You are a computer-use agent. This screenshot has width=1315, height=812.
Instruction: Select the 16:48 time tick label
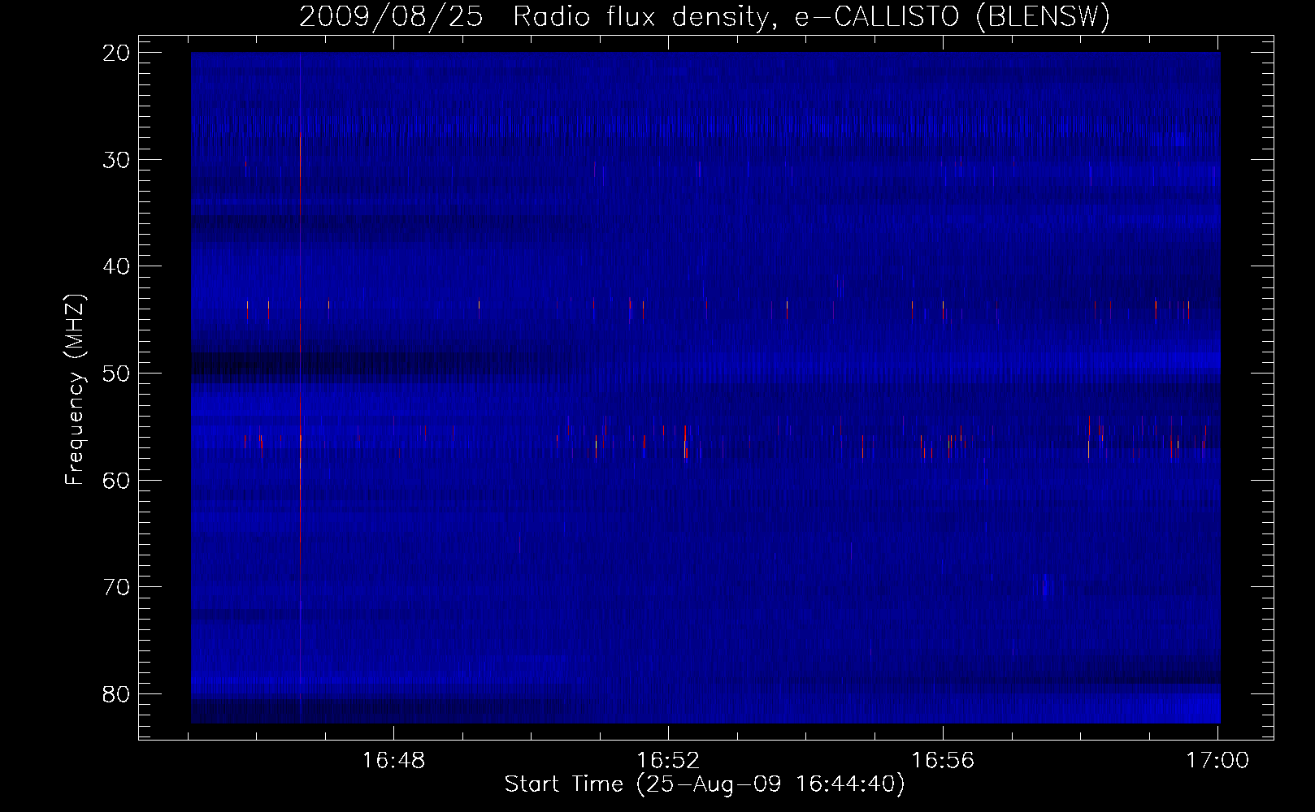pos(393,761)
